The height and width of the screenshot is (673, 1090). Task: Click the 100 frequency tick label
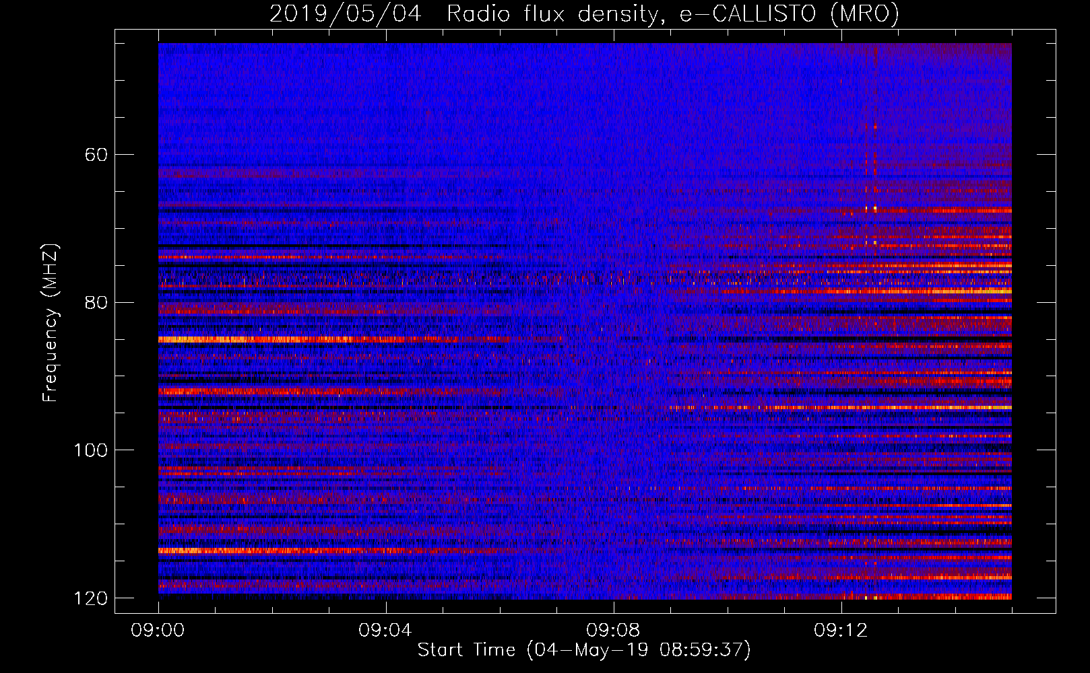pyautogui.click(x=90, y=450)
